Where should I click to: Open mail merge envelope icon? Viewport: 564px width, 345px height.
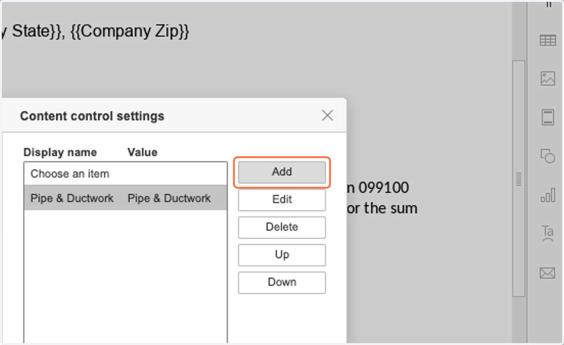point(548,273)
